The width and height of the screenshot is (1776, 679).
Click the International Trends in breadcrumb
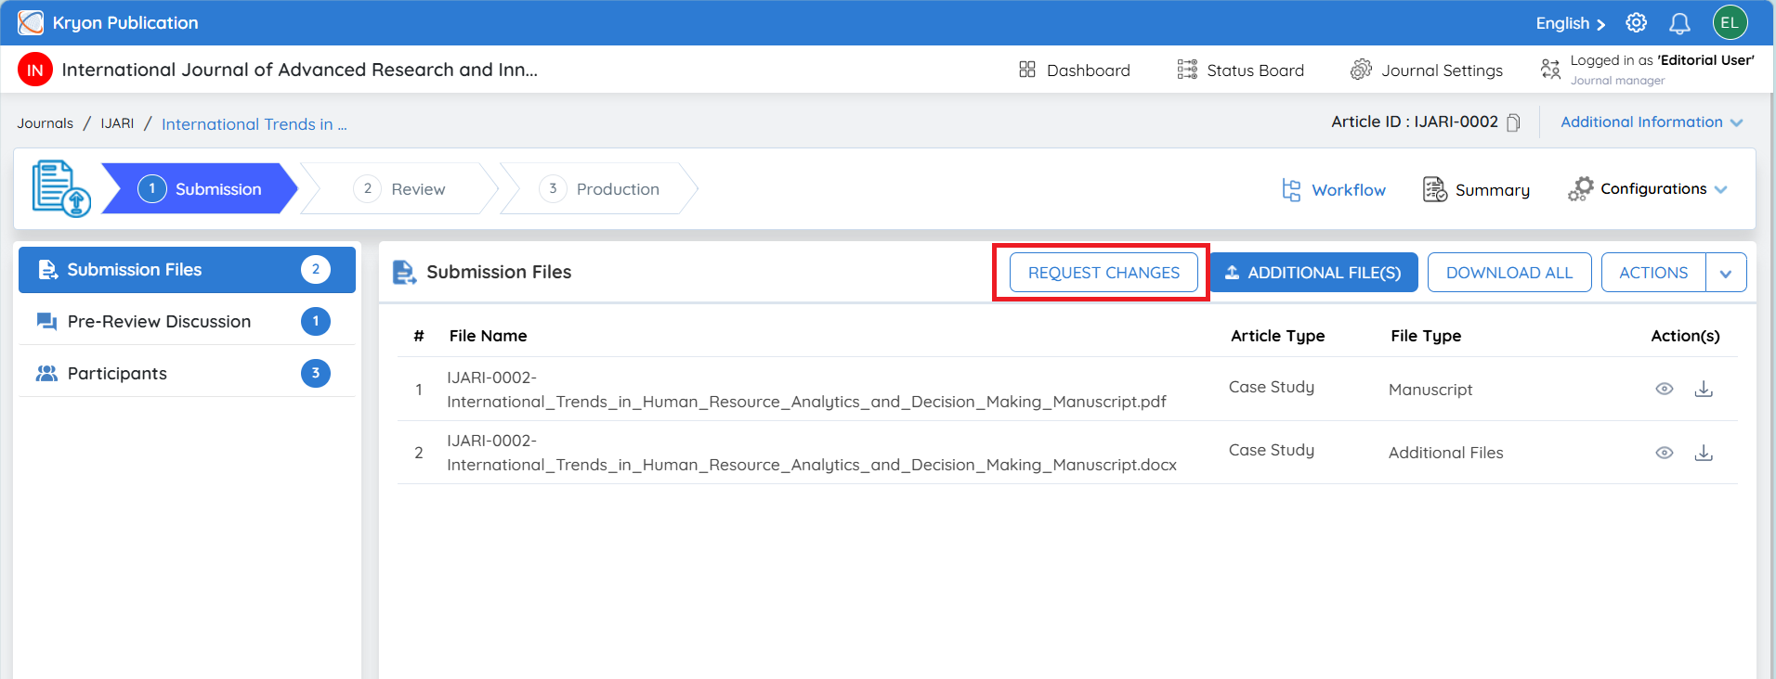[x=255, y=124]
